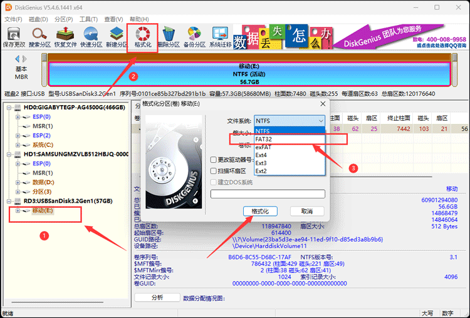Image resolution: width=470 pixels, height=318 pixels.
Task: Expand the ESP(2) partition node
Action: [18, 136]
